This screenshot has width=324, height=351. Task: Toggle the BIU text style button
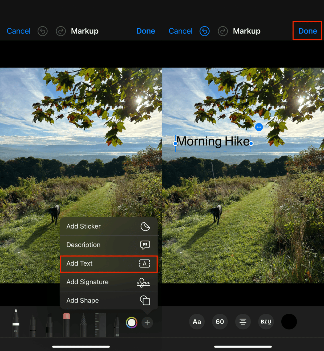(266, 322)
